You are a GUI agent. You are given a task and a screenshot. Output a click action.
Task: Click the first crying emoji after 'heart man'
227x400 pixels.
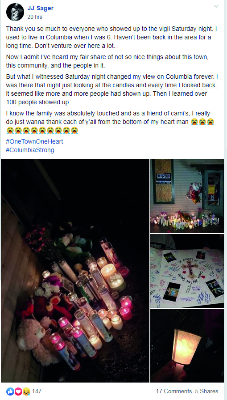click(x=194, y=122)
